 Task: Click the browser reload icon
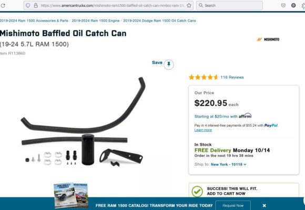tap(3, 5)
